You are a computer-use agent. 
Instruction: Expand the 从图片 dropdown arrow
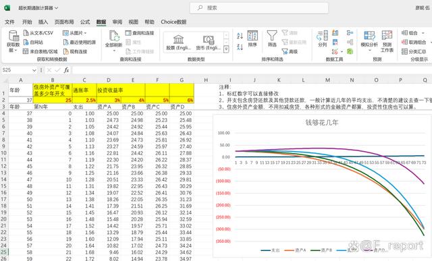tap(86, 33)
